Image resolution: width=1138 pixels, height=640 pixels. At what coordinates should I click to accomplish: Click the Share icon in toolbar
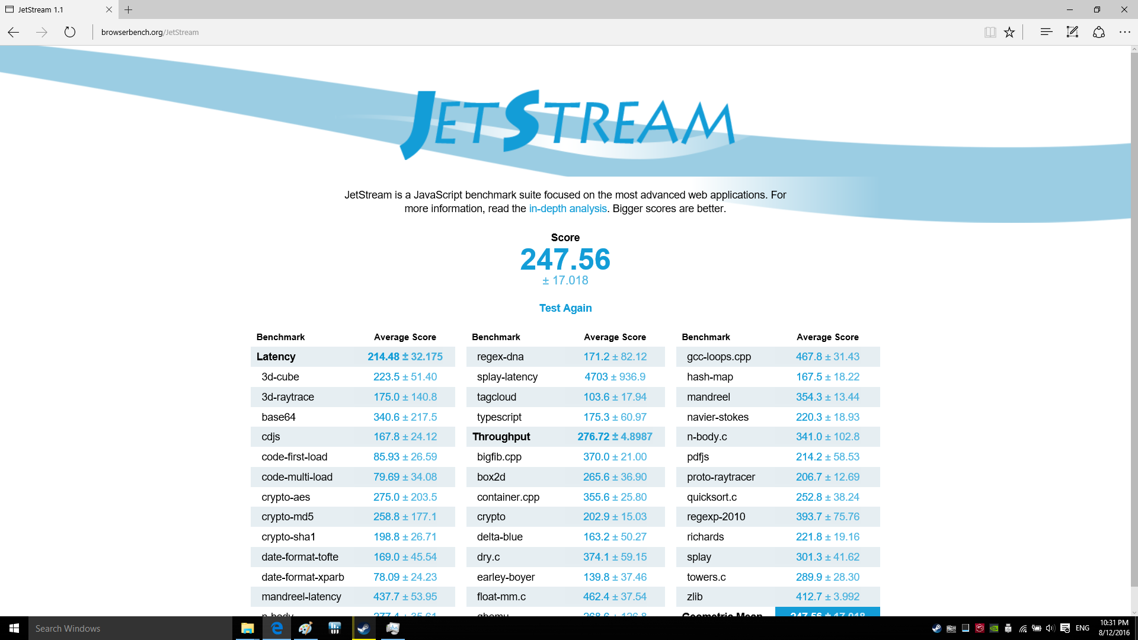pos(1099,32)
